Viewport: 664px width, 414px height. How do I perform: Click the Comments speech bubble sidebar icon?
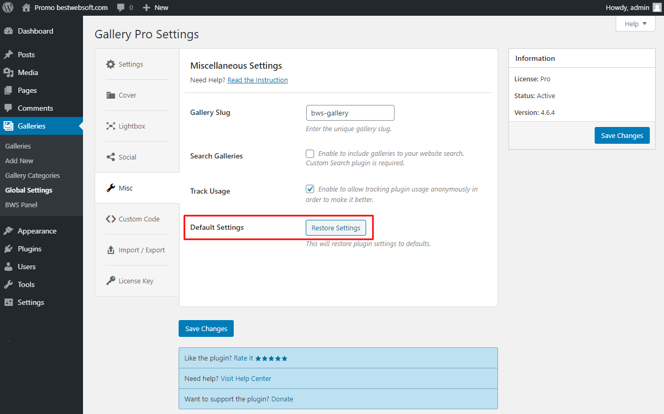tap(8, 108)
